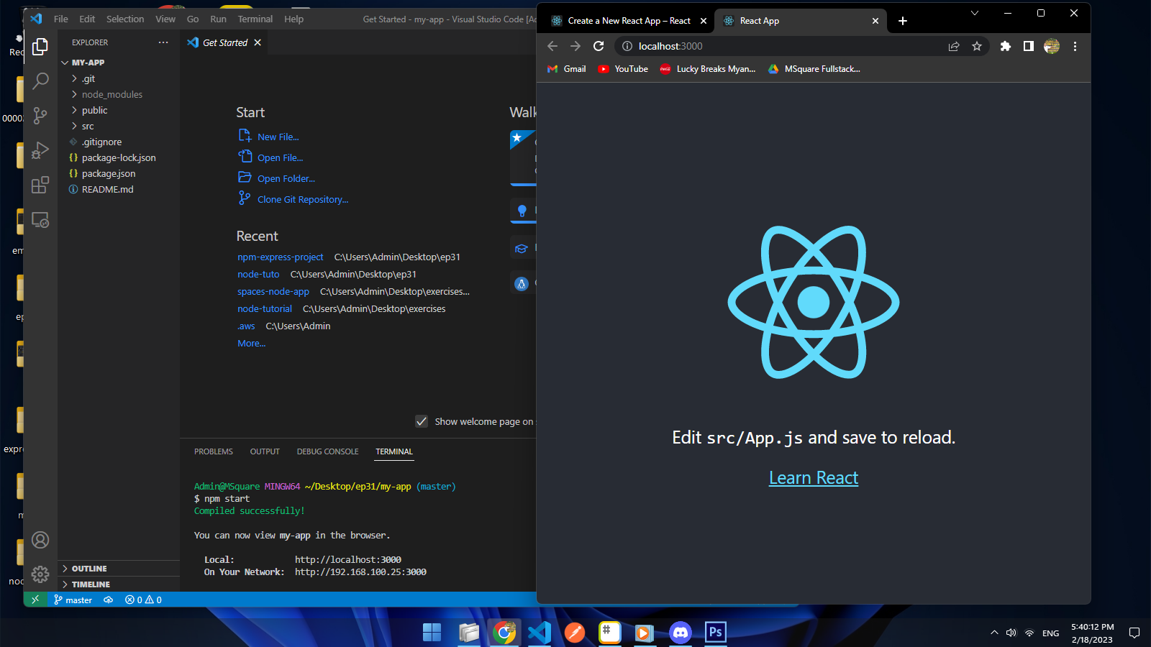Open the Selection menu in VS Code

click(x=125, y=19)
